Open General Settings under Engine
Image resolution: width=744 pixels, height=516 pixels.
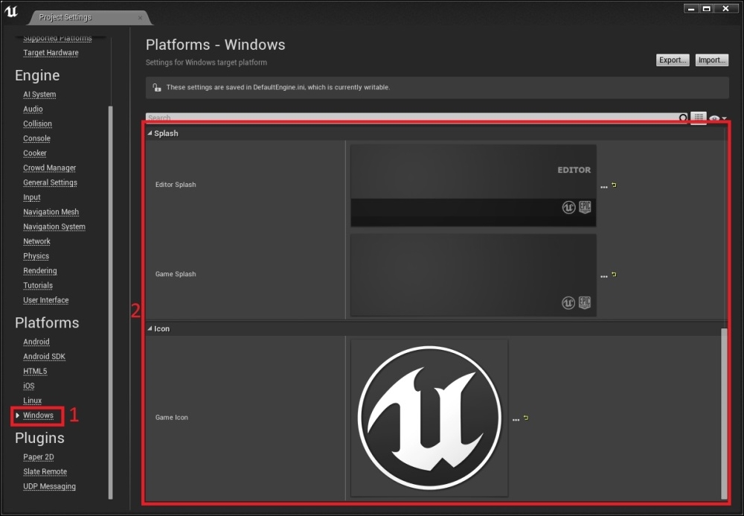click(x=50, y=182)
